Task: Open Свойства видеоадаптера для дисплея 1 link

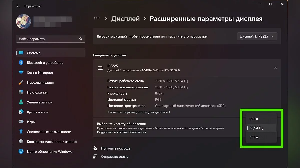Action: tap(139, 112)
